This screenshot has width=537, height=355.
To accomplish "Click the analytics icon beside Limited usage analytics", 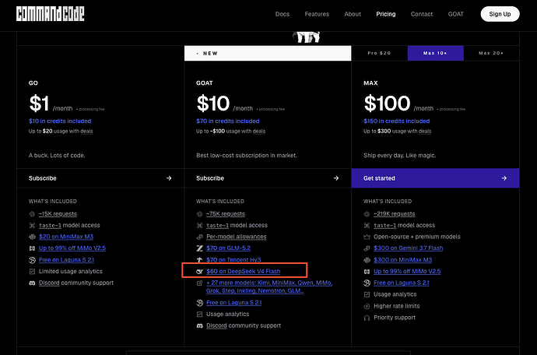I will tap(32, 272).
